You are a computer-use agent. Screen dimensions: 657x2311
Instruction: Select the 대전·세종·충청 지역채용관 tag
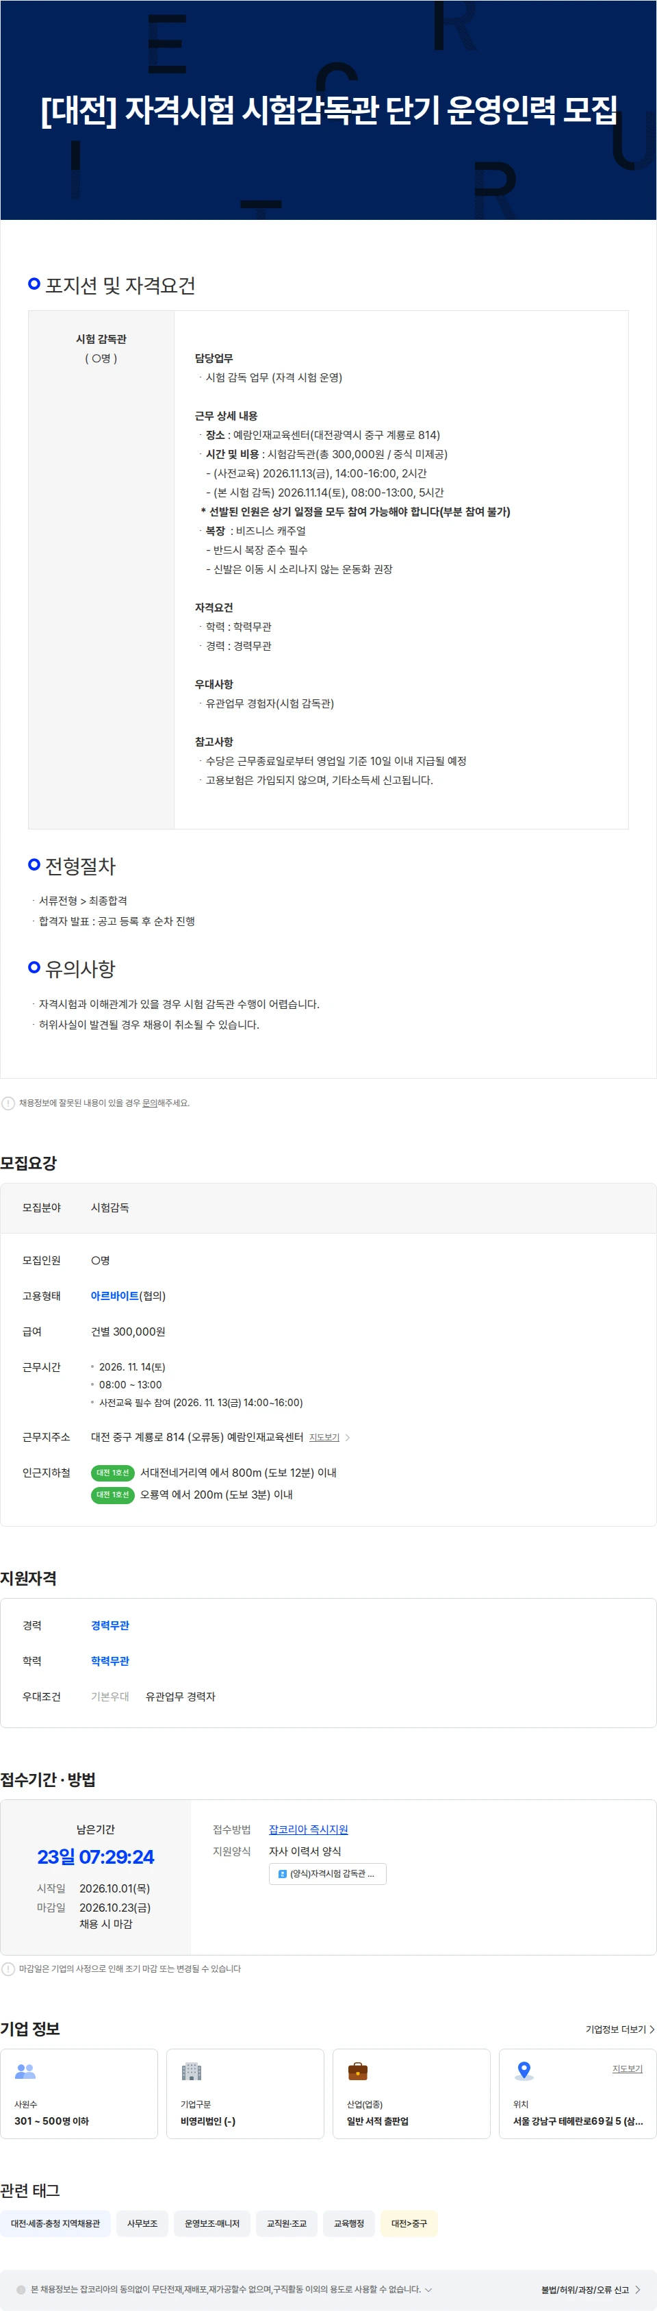tap(55, 2224)
